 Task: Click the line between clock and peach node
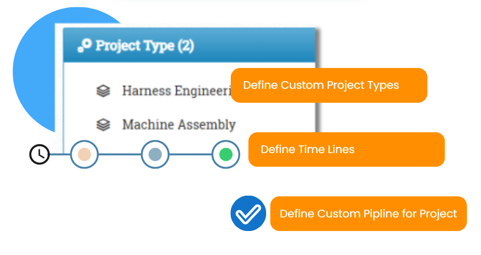pos(60,154)
